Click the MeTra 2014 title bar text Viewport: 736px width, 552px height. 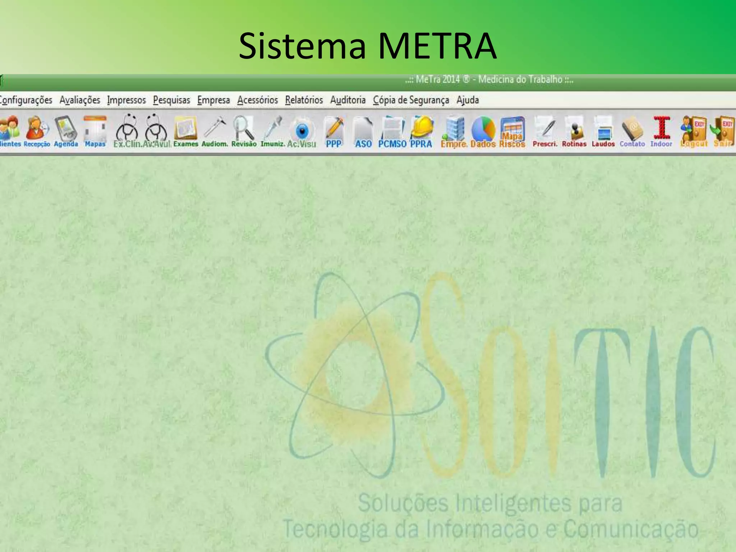coord(489,79)
